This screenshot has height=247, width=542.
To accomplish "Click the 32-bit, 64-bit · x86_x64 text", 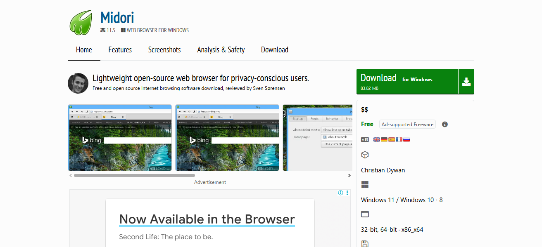I will click(x=392, y=230).
